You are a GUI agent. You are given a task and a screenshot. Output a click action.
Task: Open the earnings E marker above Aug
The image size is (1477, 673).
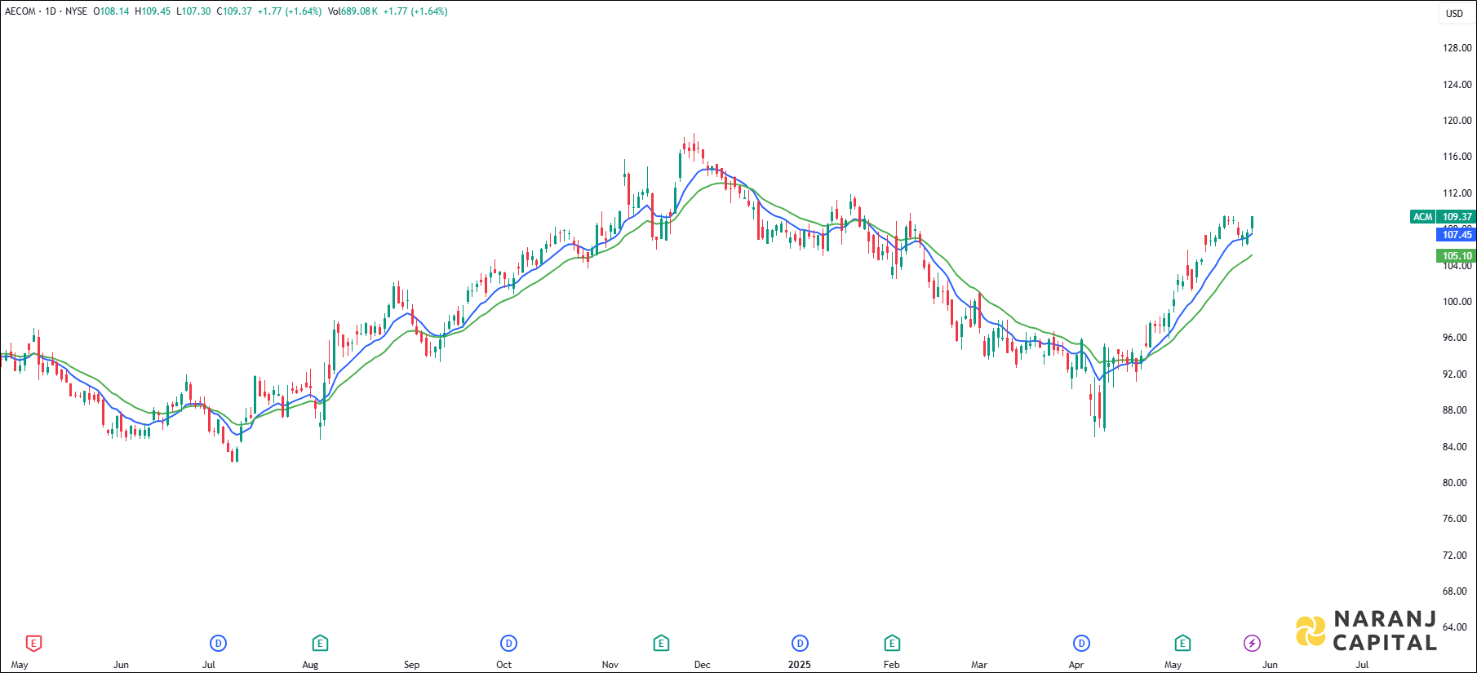(x=320, y=644)
